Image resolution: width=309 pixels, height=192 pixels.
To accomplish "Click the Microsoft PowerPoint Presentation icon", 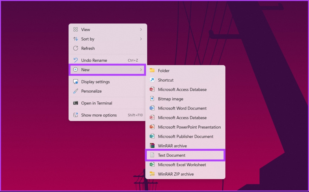I will tap(152, 127).
